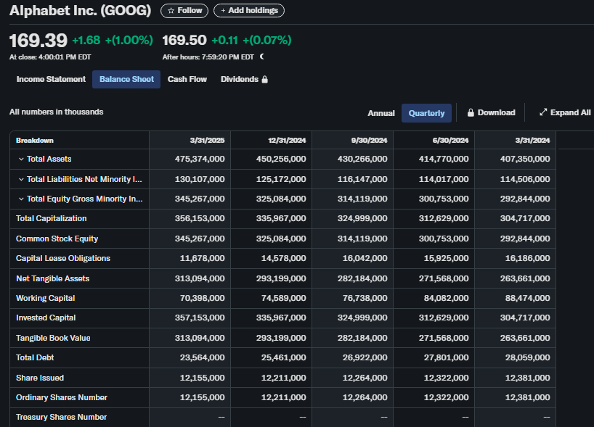Click the Common Stock Equity row label
The height and width of the screenshot is (427, 594).
(x=57, y=239)
